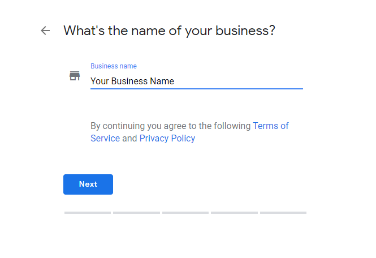This screenshot has width=376, height=258.
Task: Click the small blue 'Business name' label
Action: [x=114, y=66]
